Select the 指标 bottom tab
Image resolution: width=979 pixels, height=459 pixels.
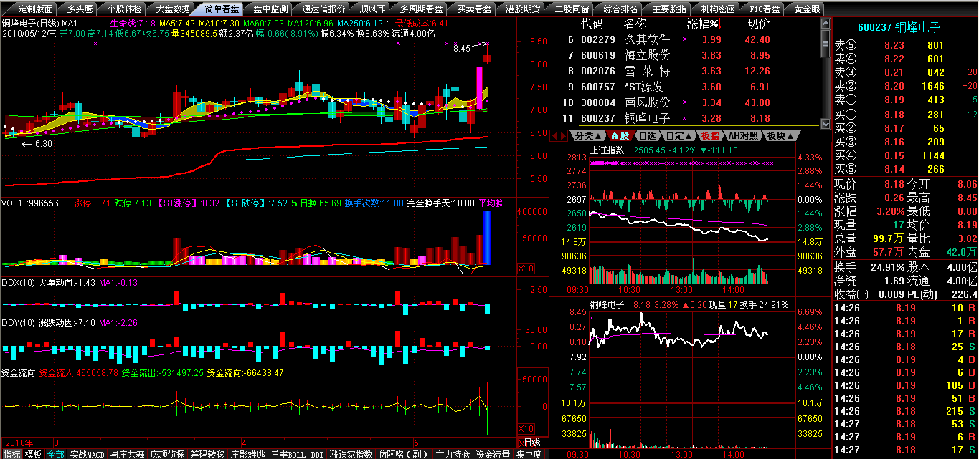11,454
